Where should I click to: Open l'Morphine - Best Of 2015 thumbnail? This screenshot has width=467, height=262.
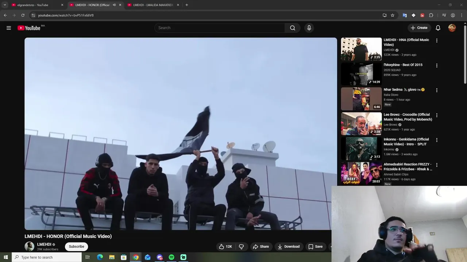[x=361, y=74]
